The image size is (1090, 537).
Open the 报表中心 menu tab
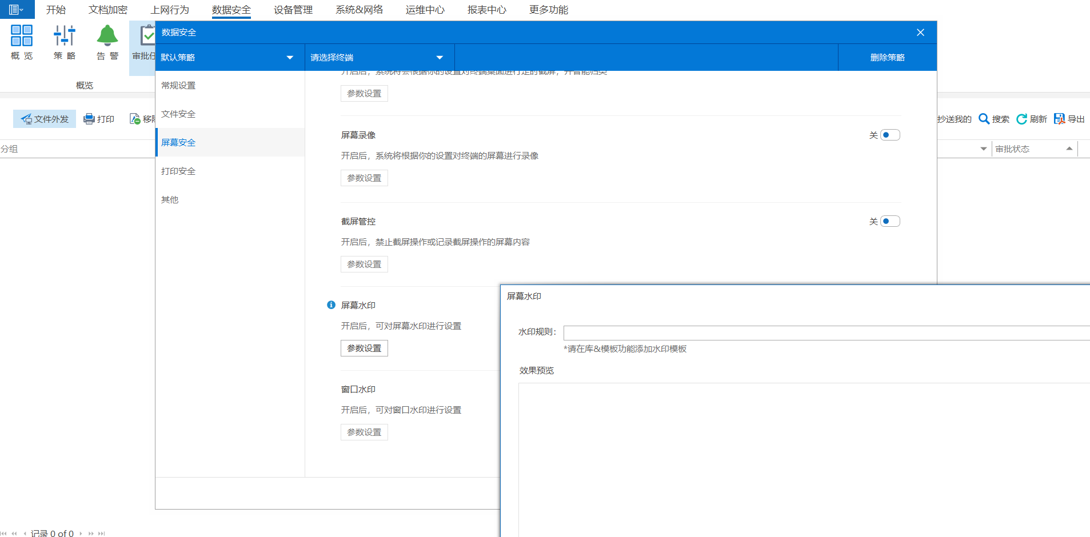(486, 10)
